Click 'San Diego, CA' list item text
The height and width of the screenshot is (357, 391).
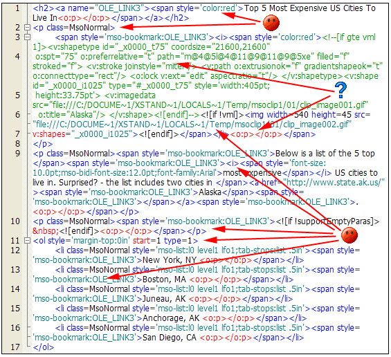coord(170,338)
